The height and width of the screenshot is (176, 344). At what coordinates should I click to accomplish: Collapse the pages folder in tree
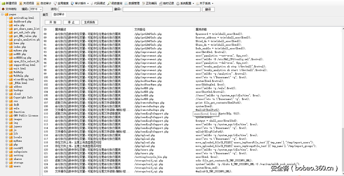coord(2,15)
